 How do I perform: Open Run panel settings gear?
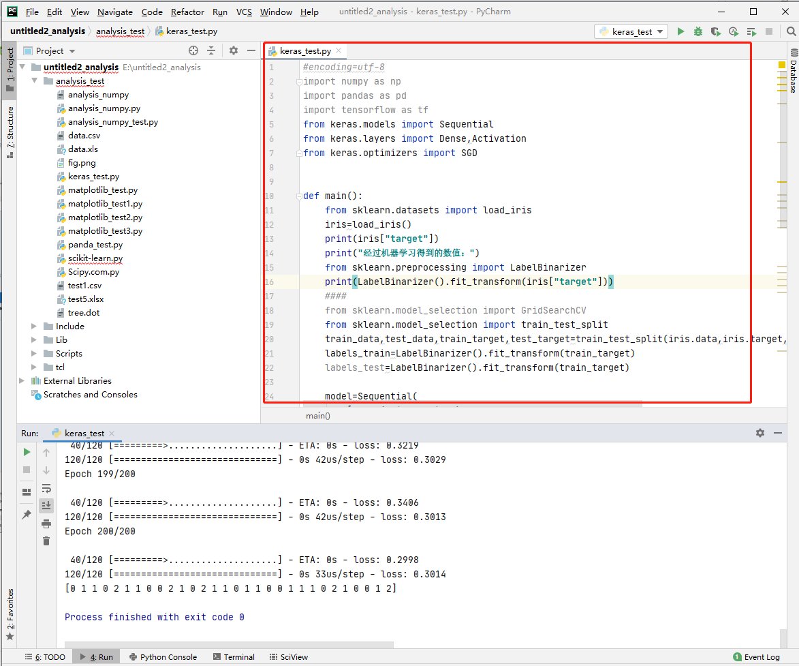pyautogui.click(x=760, y=432)
